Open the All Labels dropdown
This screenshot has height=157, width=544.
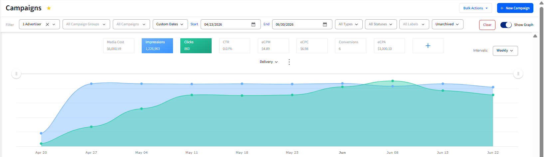coord(414,24)
